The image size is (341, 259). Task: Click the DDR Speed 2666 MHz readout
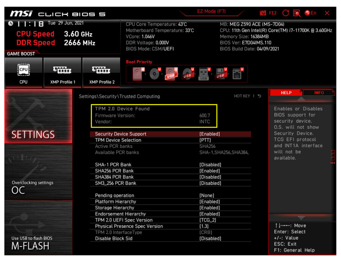56,43
